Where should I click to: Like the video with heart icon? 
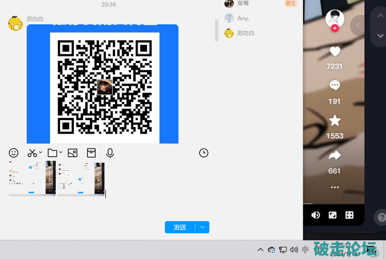tap(334, 51)
